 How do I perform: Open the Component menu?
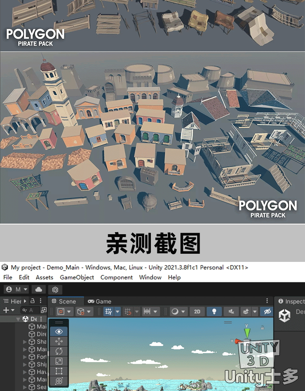point(117,277)
